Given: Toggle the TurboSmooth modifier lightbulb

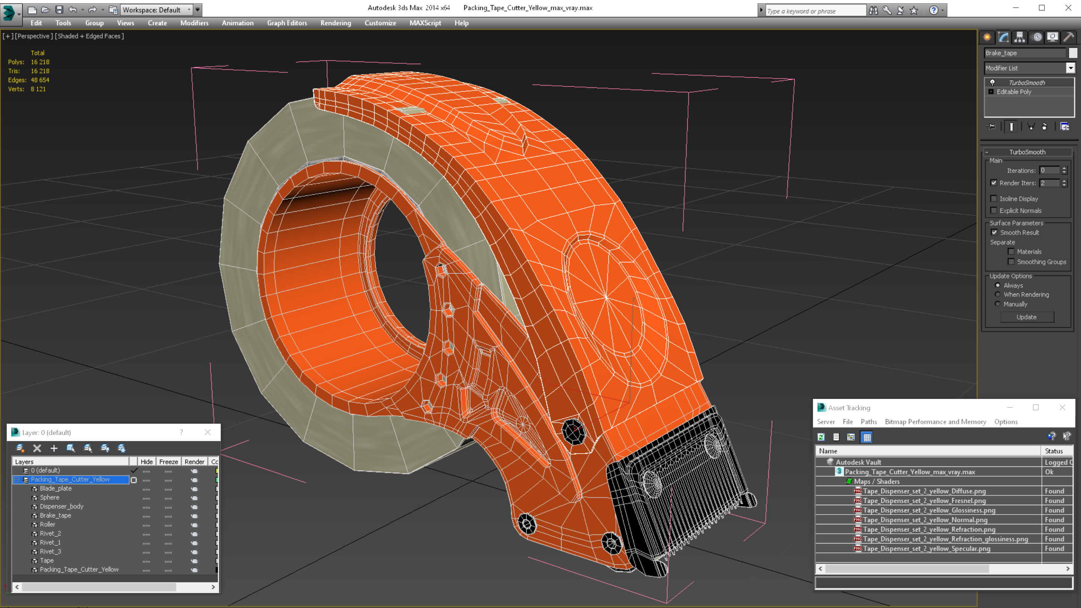Looking at the screenshot, I should coord(992,83).
